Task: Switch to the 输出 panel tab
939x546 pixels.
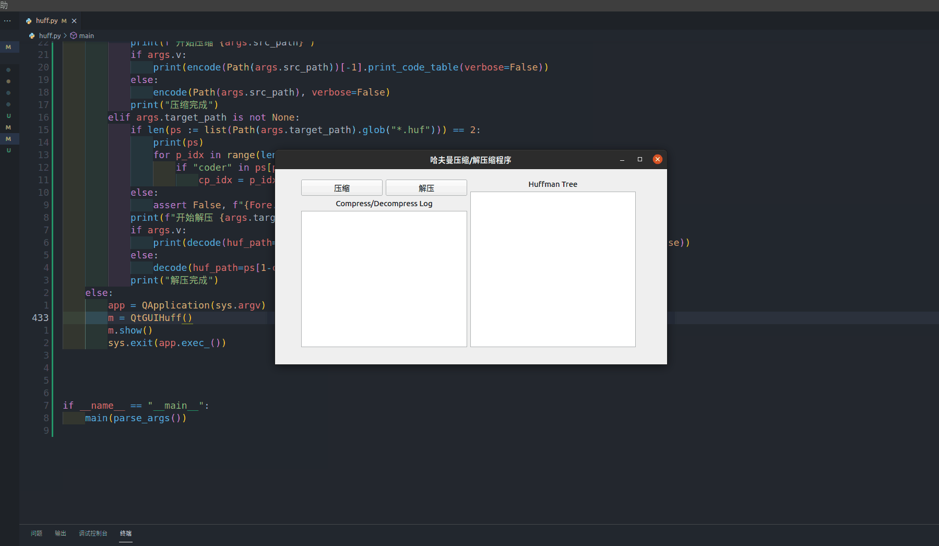Action: point(61,533)
